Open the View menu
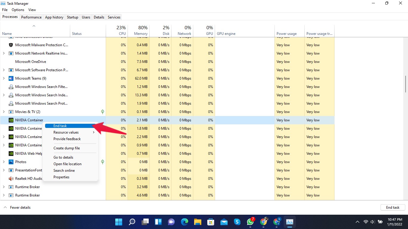This screenshot has height=229, width=408. 32,10
